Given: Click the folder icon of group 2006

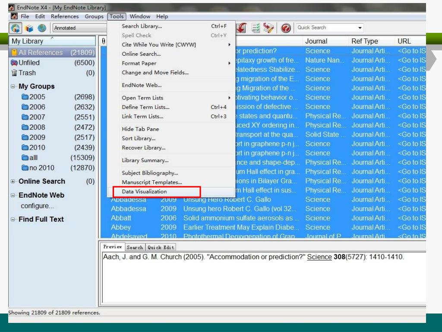Looking at the screenshot, I should pos(25,107).
